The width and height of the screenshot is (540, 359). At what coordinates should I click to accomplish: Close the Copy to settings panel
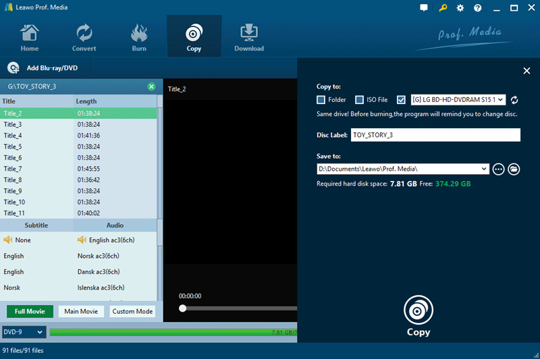coord(526,71)
